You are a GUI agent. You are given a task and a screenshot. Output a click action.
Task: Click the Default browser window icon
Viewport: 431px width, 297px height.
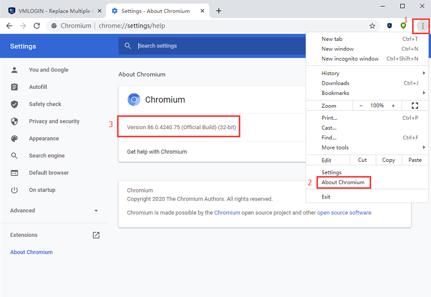pos(14,173)
